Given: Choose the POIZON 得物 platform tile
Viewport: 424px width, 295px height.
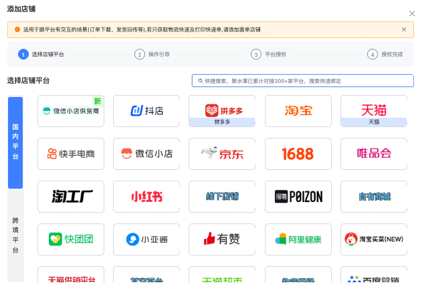Looking at the screenshot, I should (298, 197).
